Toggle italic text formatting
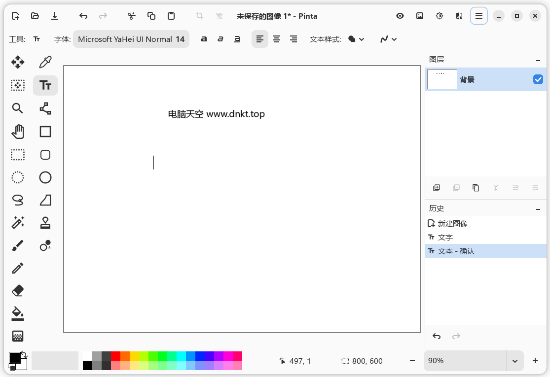The width and height of the screenshot is (550, 377). click(x=220, y=39)
